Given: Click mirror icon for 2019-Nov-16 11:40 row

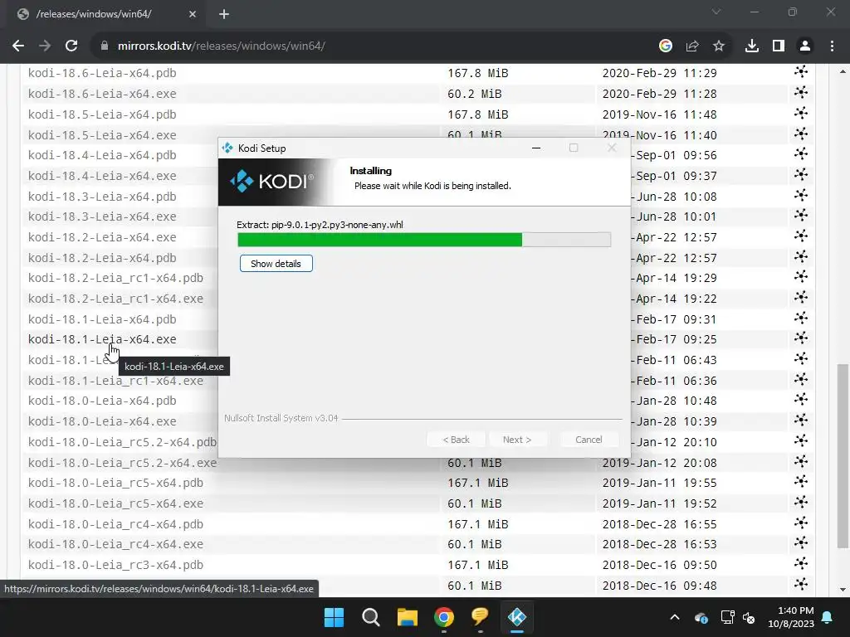Looking at the screenshot, I should 801,134.
